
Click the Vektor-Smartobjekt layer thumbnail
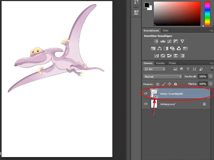click(154, 93)
